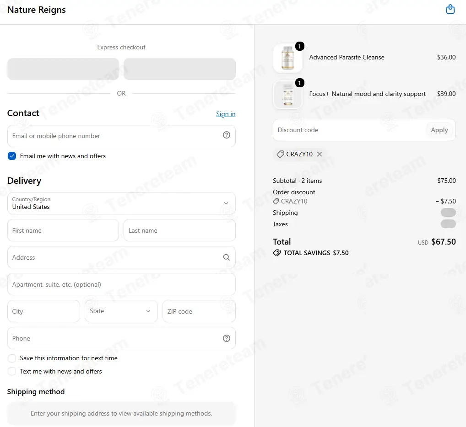
Task: Click the Focus+ product thumbnail
Action: [x=287, y=95]
